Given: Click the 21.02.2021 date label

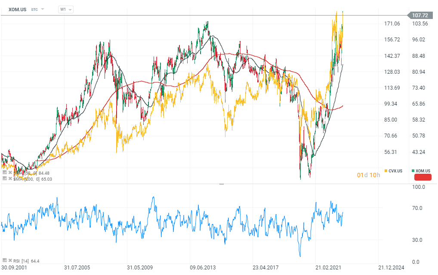Looking at the screenshot, I should tap(329, 268).
